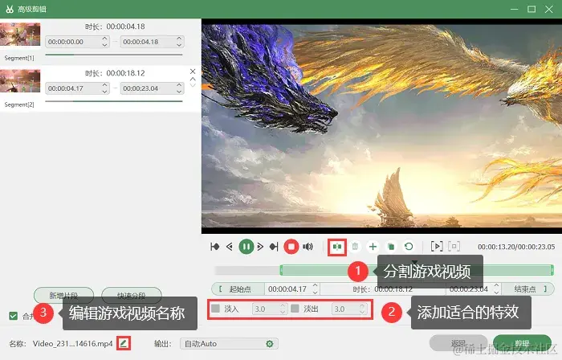Screen dimensions: 562x360
Task: Move Segment[2] down with the arrow
Action: (x=193, y=84)
